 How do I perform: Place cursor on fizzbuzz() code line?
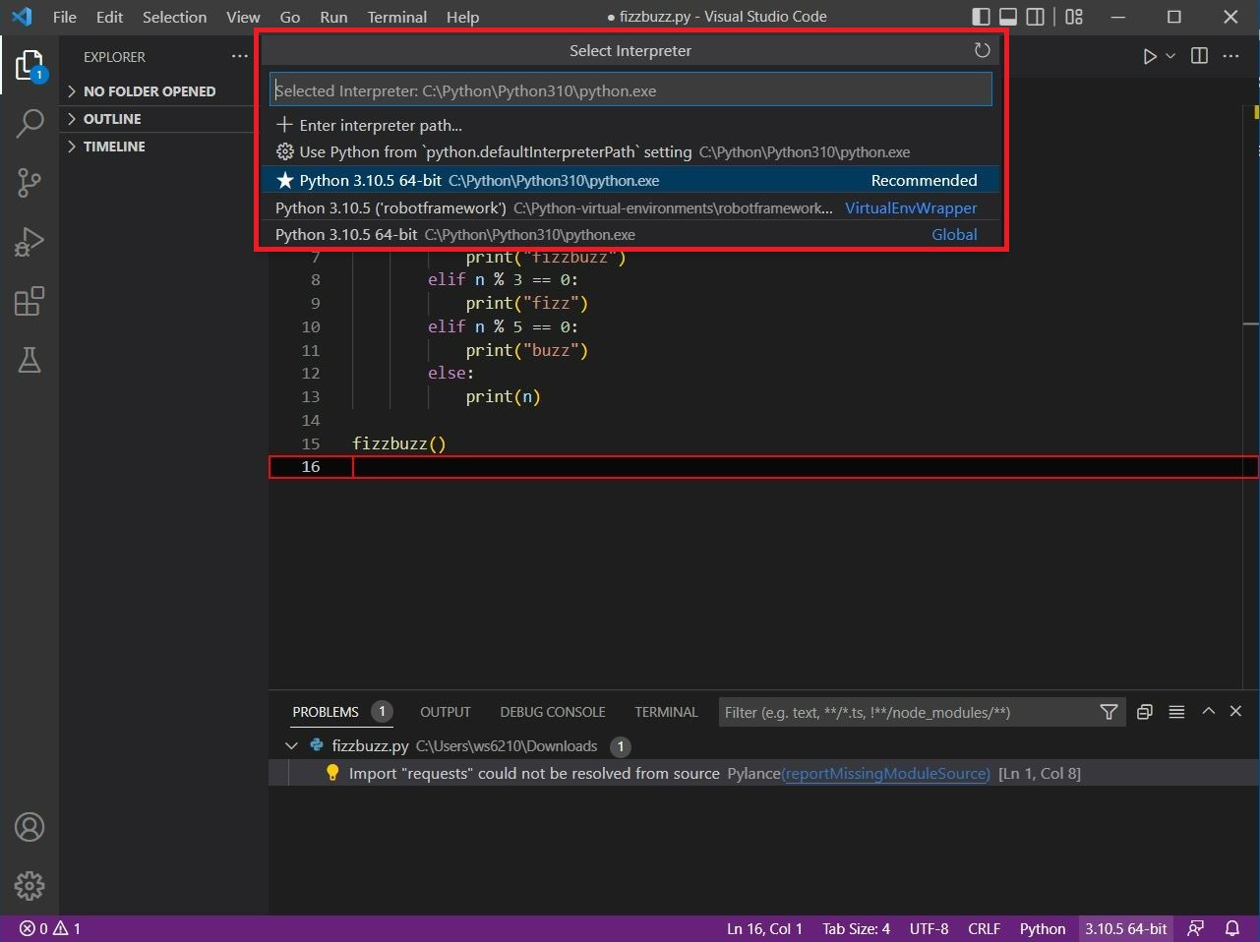399,443
